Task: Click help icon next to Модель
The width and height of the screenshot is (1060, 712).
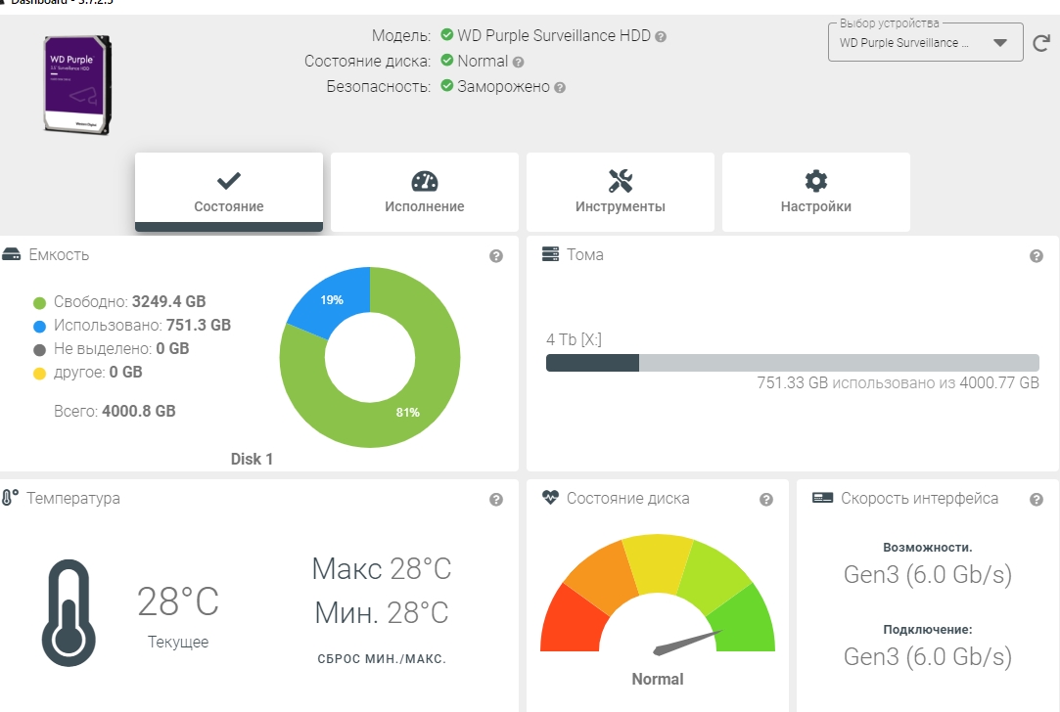Action: pos(661,36)
